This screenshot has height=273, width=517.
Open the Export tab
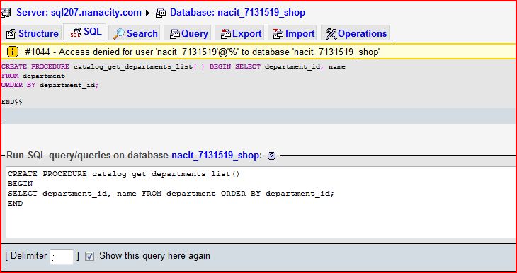click(x=240, y=33)
